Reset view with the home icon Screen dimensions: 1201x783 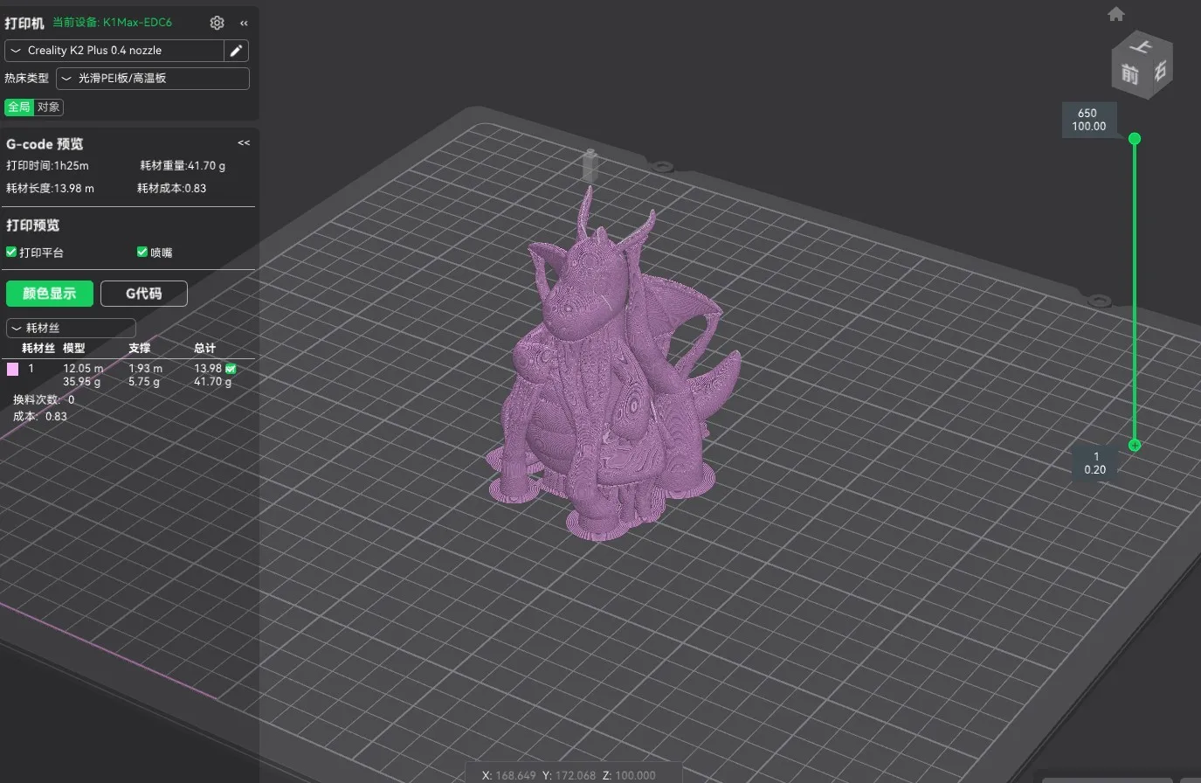click(x=1115, y=14)
